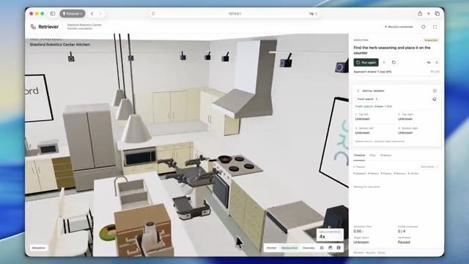Open the 4x speed selector in Execution panel
This screenshot has width=469, height=264.
point(432,62)
